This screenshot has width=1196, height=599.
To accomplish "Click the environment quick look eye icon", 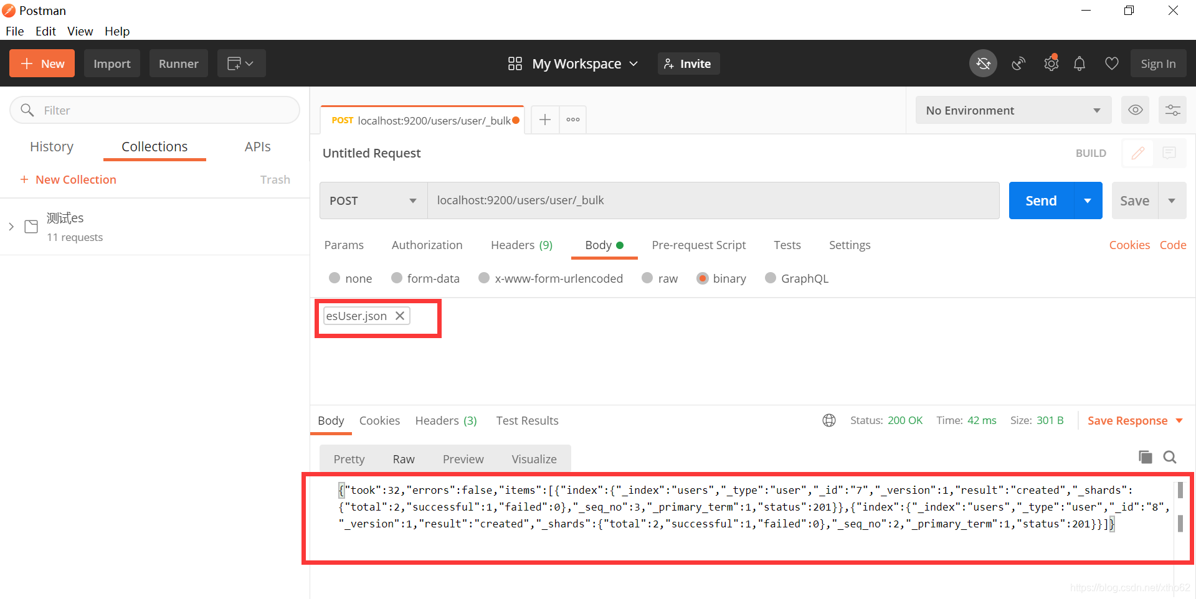I will click(1135, 110).
